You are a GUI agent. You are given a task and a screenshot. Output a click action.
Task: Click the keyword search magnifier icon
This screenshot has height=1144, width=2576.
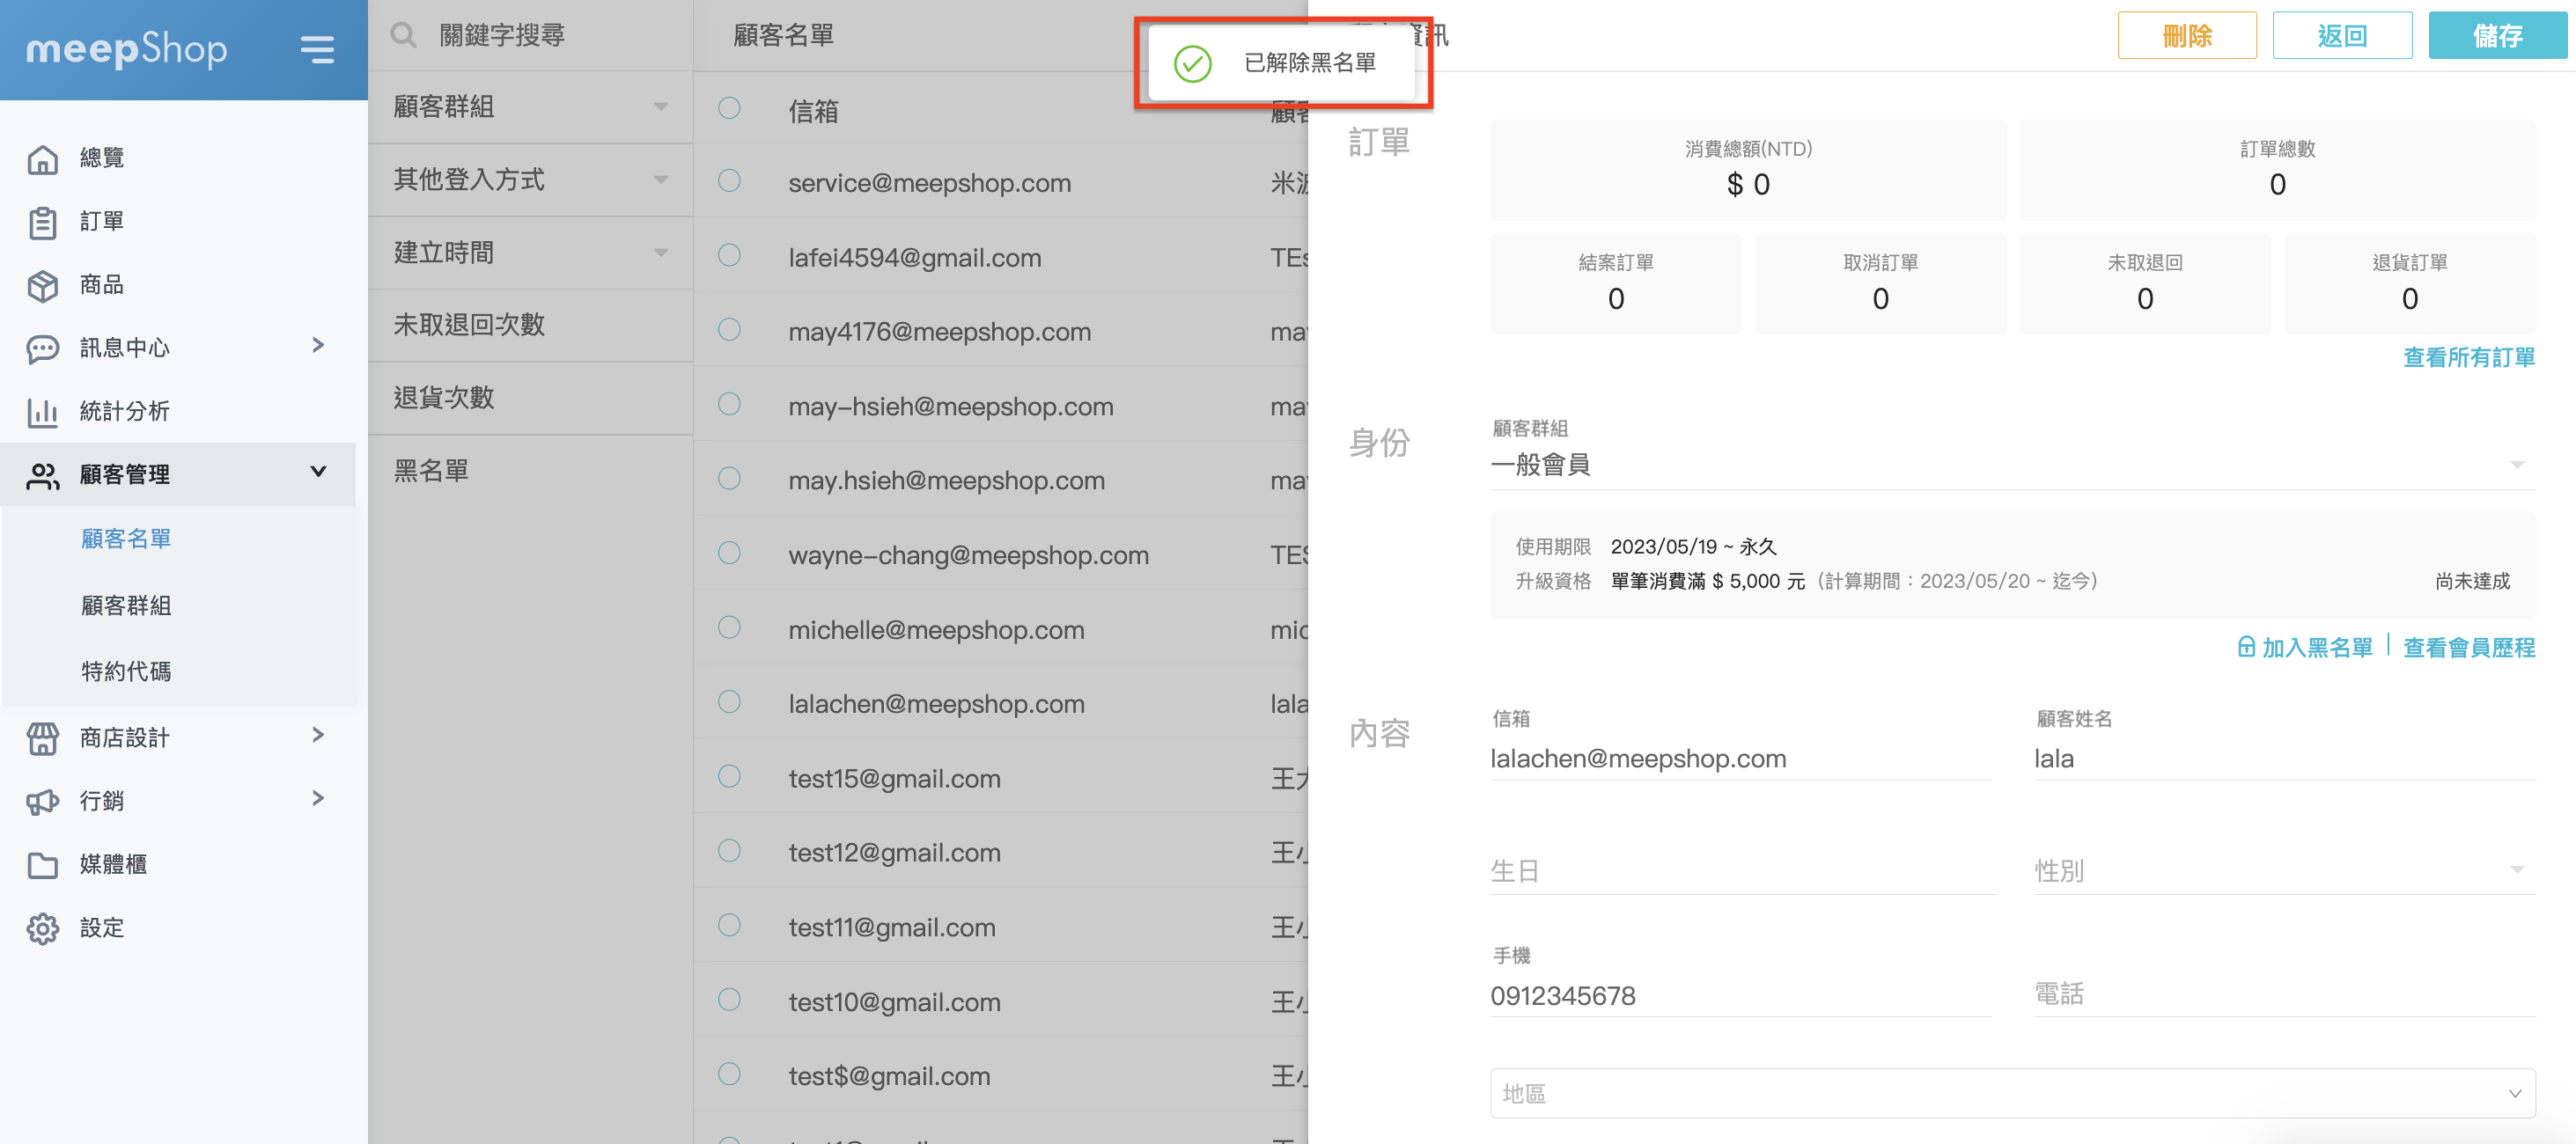click(403, 35)
